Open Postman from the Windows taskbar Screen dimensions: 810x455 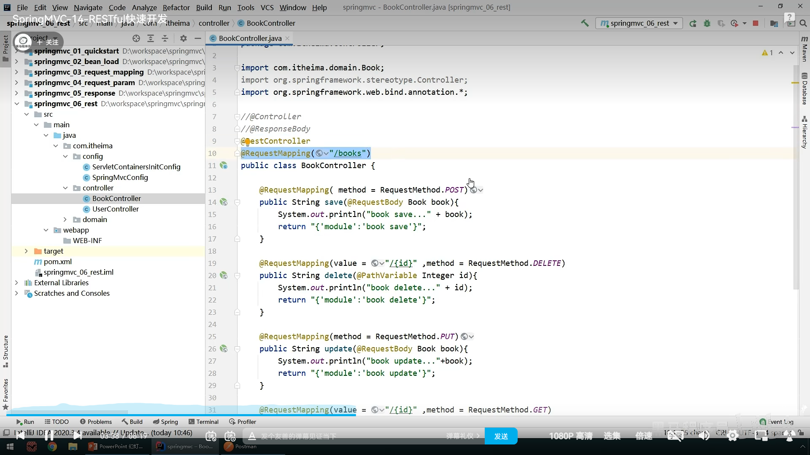(240, 447)
